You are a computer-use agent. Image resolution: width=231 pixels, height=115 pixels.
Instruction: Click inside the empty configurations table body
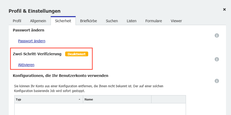(100, 109)
